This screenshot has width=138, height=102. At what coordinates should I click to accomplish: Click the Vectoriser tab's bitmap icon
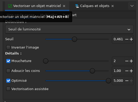coord(10,6)
